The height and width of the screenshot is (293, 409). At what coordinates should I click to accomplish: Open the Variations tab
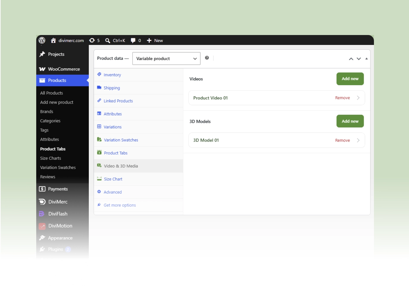pyautogui.click(x=138, y=127)
